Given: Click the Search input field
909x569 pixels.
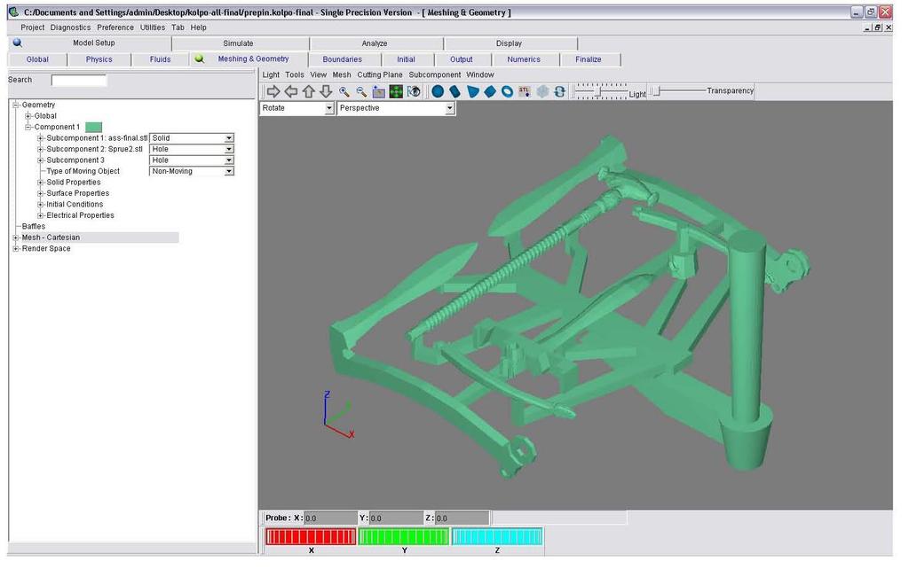Looking at the screenshot, I should pyautogui.click(x=79, y=81).
